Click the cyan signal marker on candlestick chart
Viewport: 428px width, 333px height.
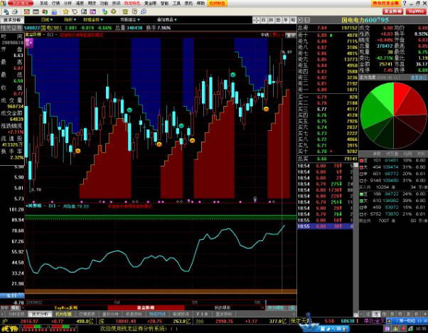129,110
